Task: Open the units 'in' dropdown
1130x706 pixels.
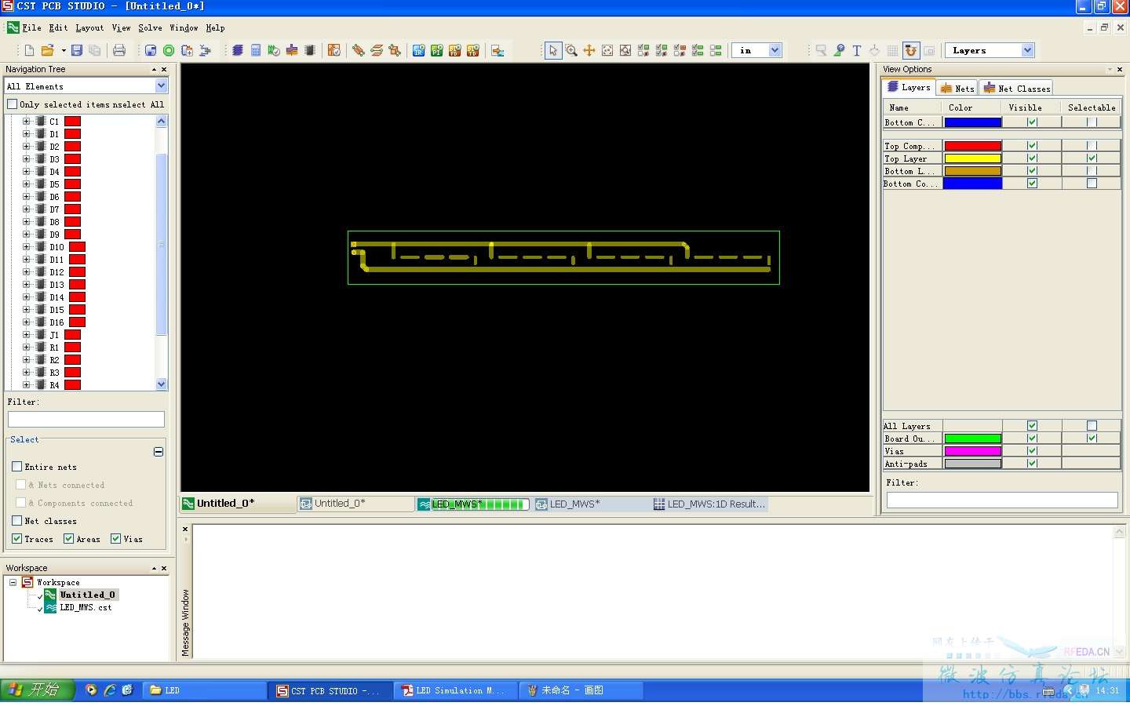Action: click(x=775, y=50)
